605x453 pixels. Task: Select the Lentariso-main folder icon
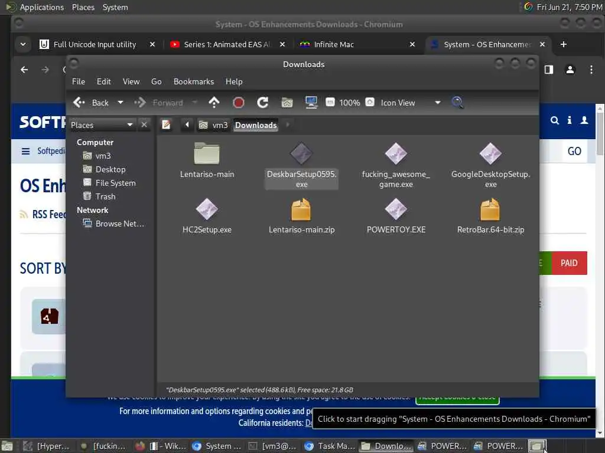(207, 153)
